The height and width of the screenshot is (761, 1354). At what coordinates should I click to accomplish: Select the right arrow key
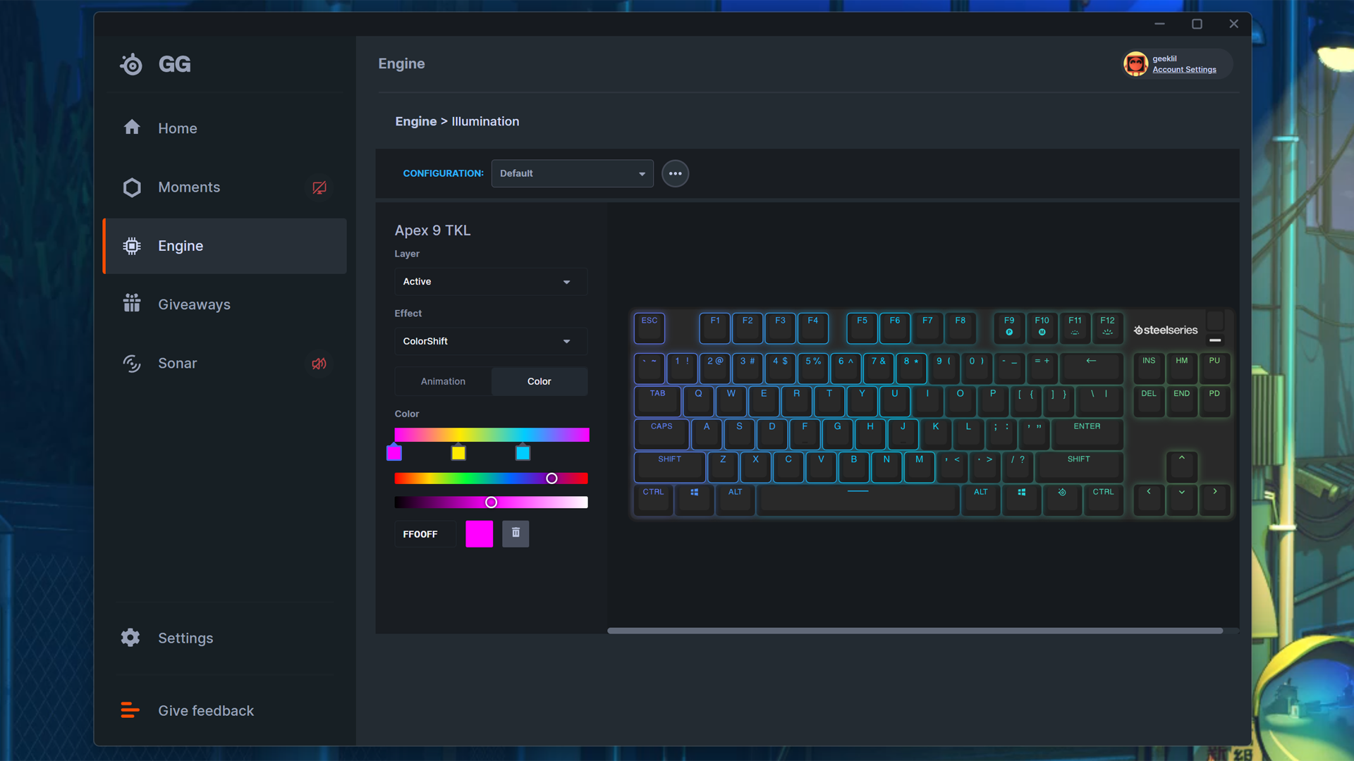(x=1214, y=500)
